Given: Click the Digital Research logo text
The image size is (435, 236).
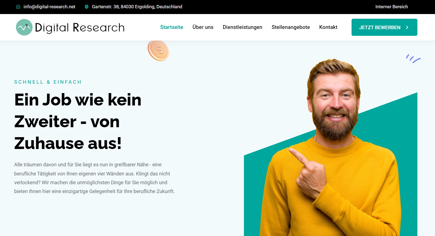Looking at the screenshot, I should coord(80,28).
